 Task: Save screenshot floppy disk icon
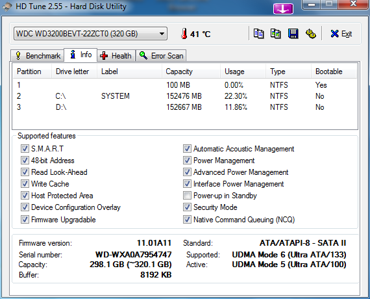pos(293,34)
